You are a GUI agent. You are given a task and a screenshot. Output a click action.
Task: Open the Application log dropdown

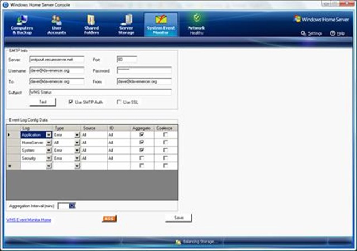pyautogui.click(x=49, y=135)
